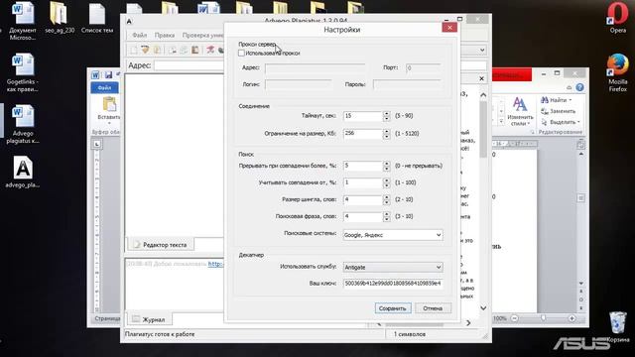Open Проверка уникальности menu in Advego
This screenshot has width=635, height=357.
coord(202,36)
